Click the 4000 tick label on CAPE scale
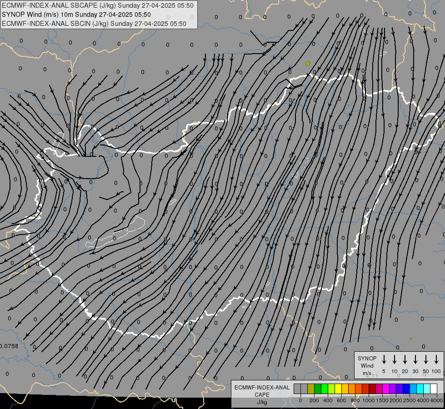This screenshot has height=409, width=445. coord(423,400)
